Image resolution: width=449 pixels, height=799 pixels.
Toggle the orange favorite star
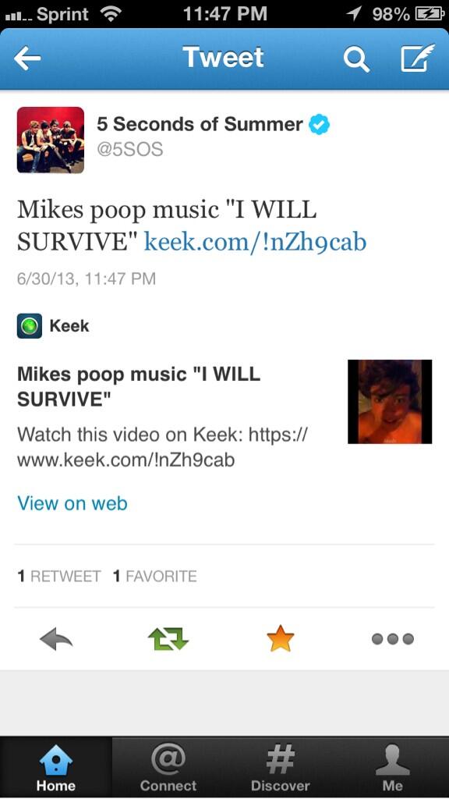(x=281, y=638)
